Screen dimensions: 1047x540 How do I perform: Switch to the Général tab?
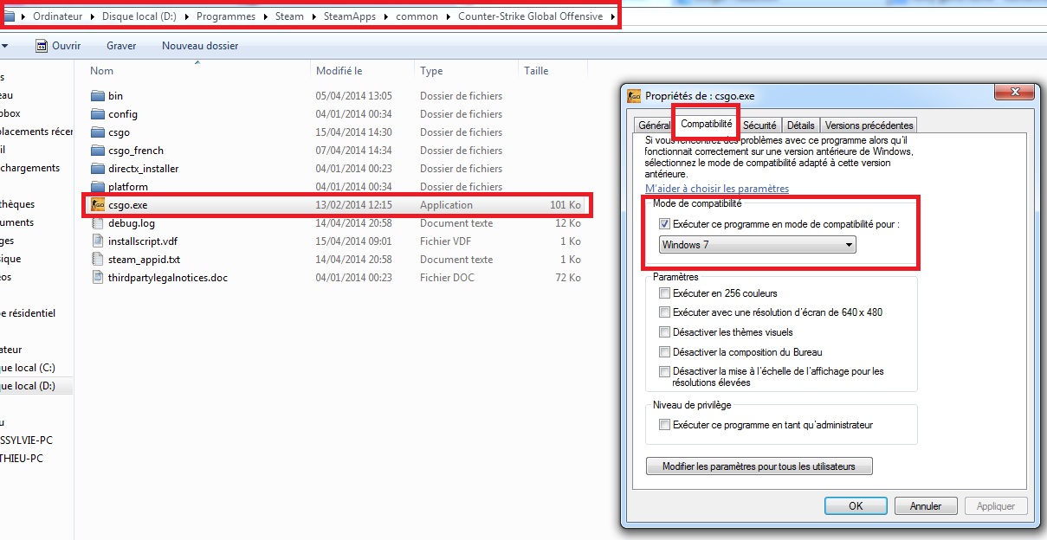pyautogui.click(x=654, y=125)
